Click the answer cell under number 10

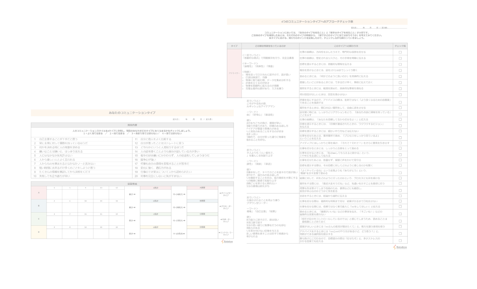click(85, 208)
